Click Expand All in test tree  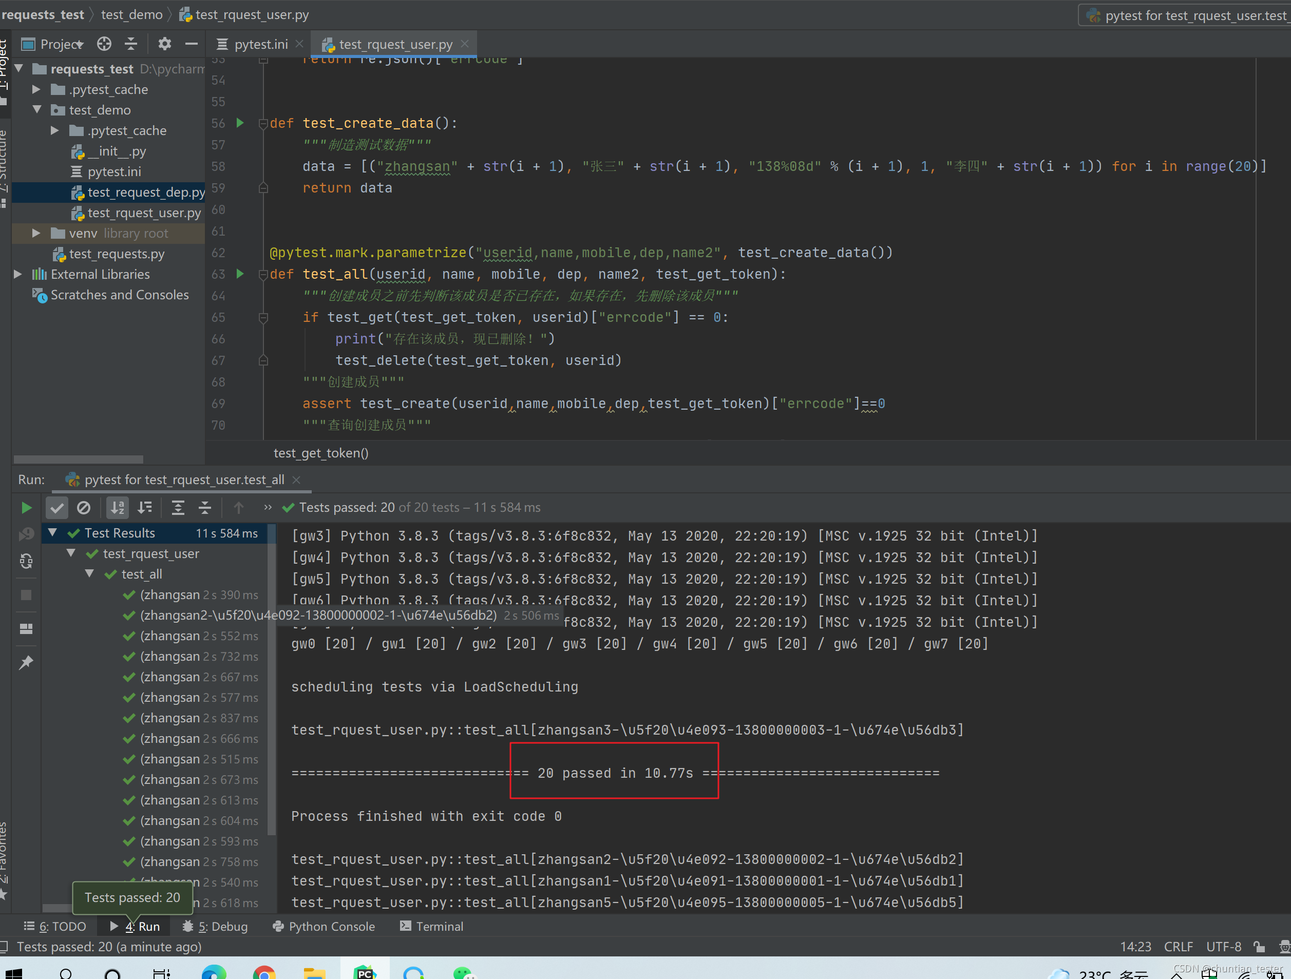pyautogui.click(x=178, y=508)
